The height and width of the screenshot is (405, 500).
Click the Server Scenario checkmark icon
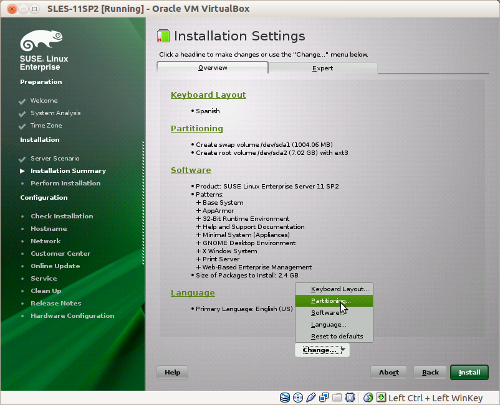[22, 159]
